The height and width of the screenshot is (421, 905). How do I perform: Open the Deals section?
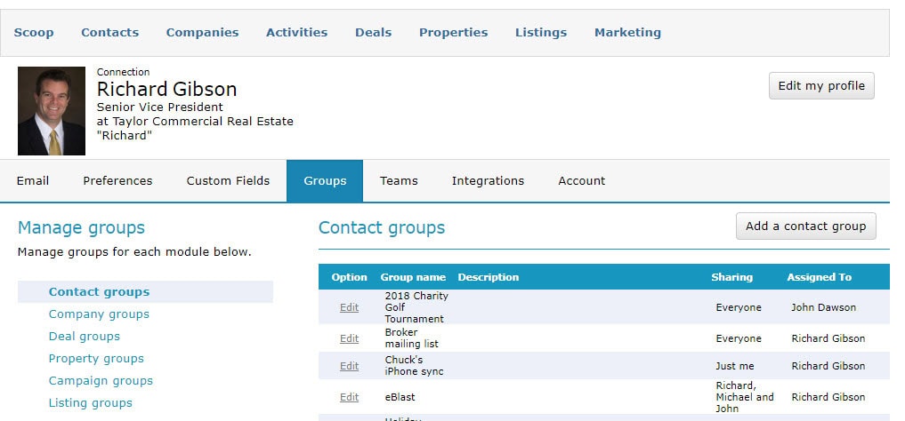coord(373,33)
